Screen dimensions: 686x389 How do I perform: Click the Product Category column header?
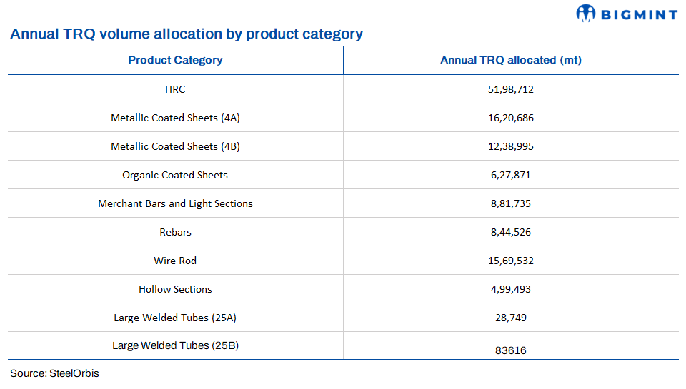(175, 60)
